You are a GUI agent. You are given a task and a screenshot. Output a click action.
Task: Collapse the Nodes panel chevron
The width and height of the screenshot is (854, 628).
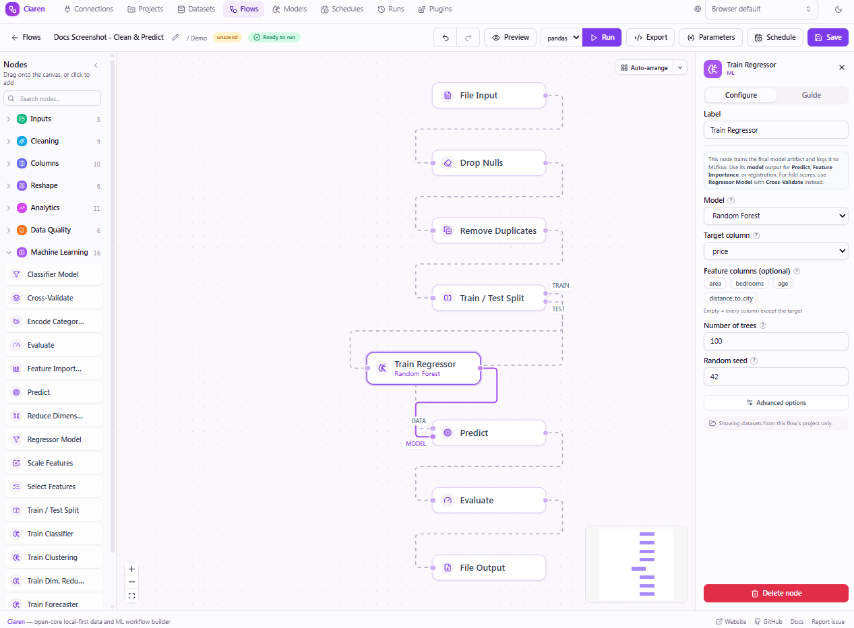tap(96, 65)
